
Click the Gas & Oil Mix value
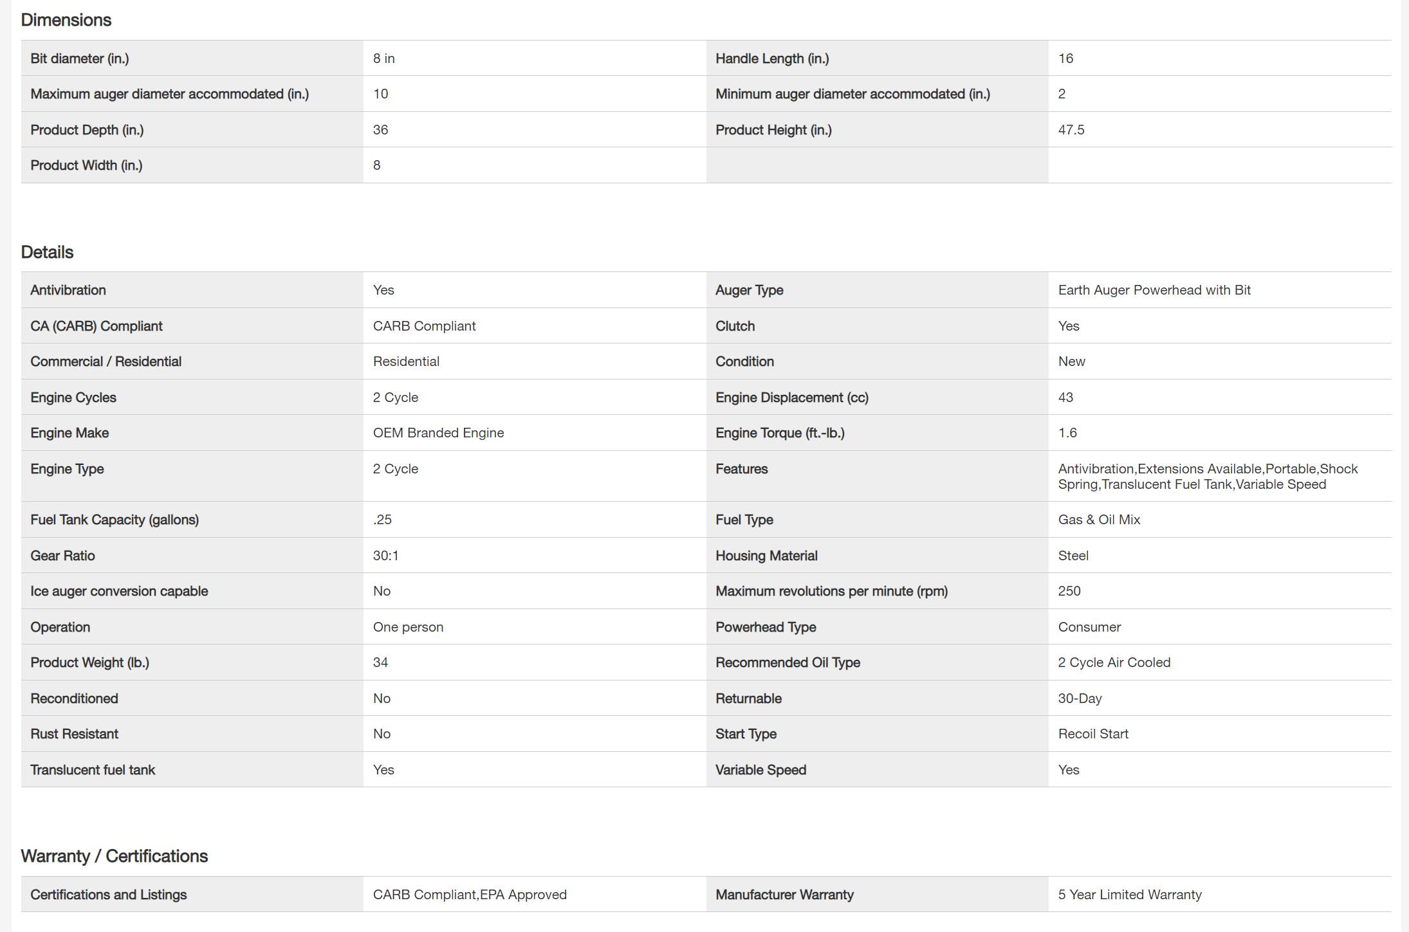pyautogui.click(x=1099, y=520)
